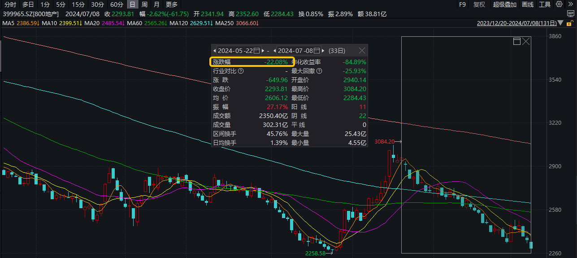Show help for 最大回撤

coord(319,71)
